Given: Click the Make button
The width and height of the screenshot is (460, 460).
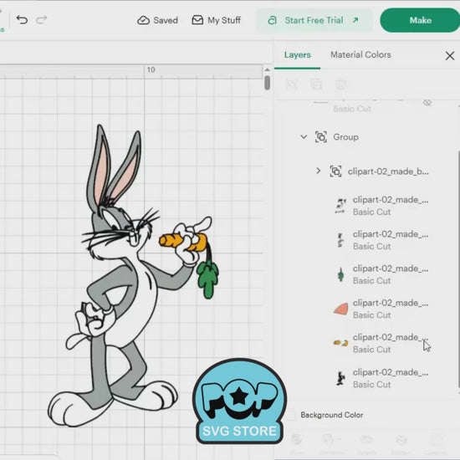Looking at the screenshot, I should pyautogui.click(x=420, y=20).
